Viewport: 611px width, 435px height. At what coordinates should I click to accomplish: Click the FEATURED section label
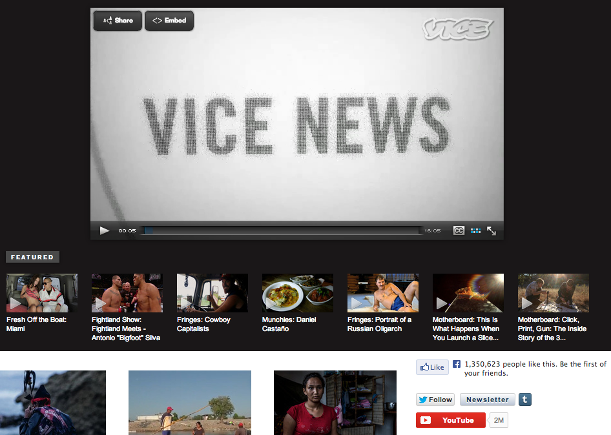pos(32,257)
